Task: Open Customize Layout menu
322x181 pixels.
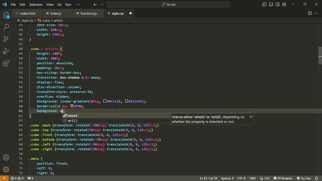Action: [x=284, y=5]
